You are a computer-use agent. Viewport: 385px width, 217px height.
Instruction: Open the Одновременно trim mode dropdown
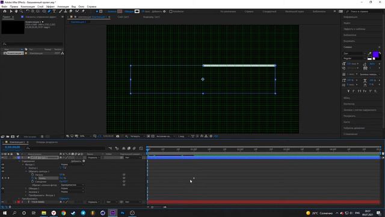(x=72, y=185)
